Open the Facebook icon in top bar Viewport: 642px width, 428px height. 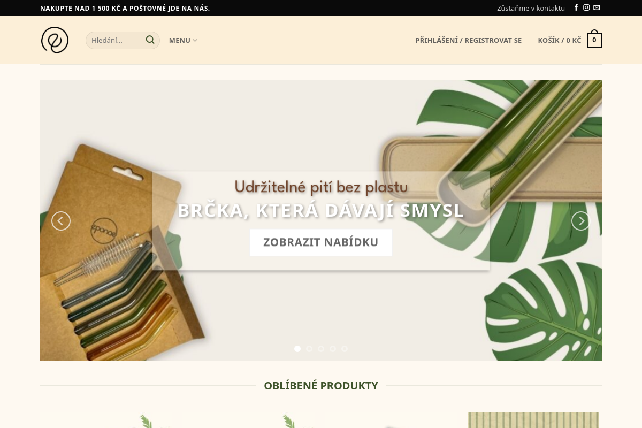[x=576, y=8]
